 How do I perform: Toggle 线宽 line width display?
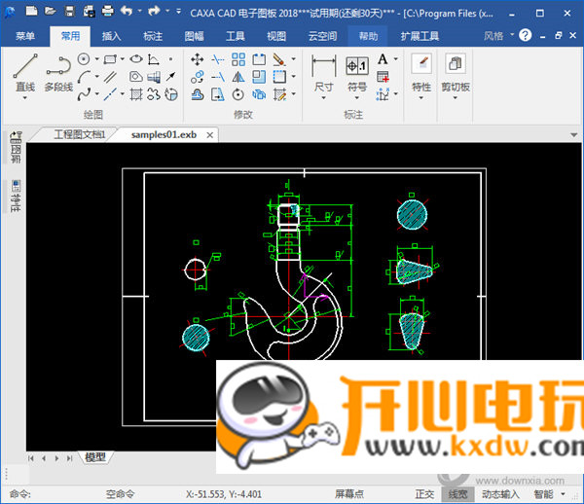pyautogui.click(x=457, y=494)
